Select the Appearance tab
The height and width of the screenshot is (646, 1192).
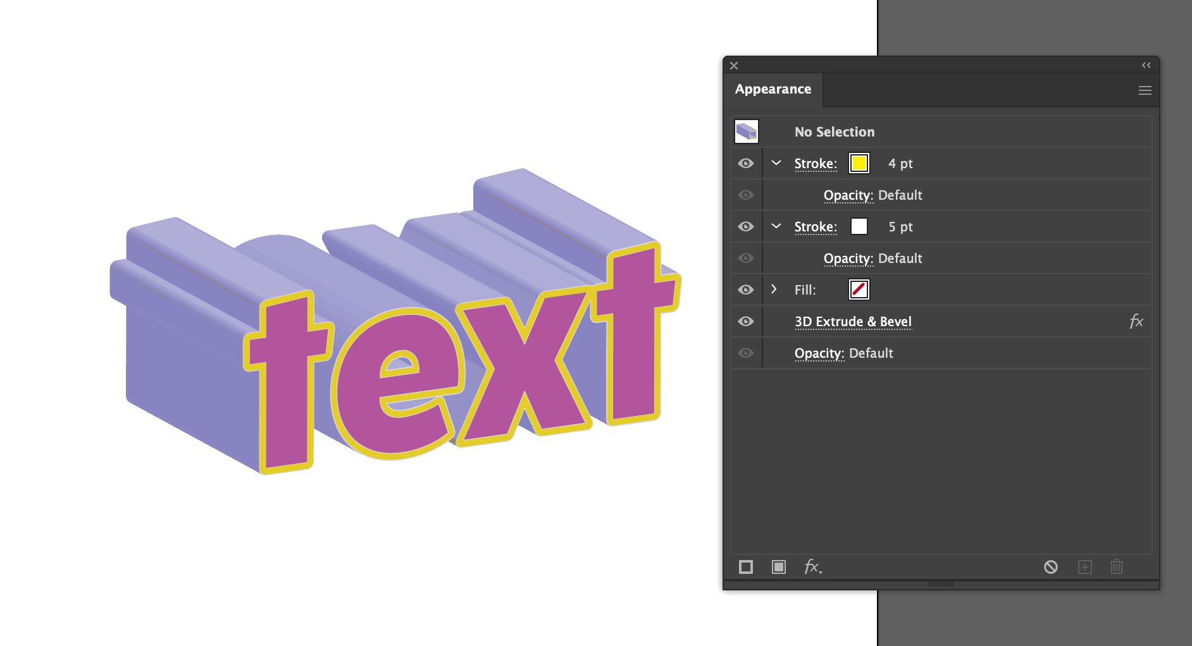pyautogui.click(x=773, y=89)
